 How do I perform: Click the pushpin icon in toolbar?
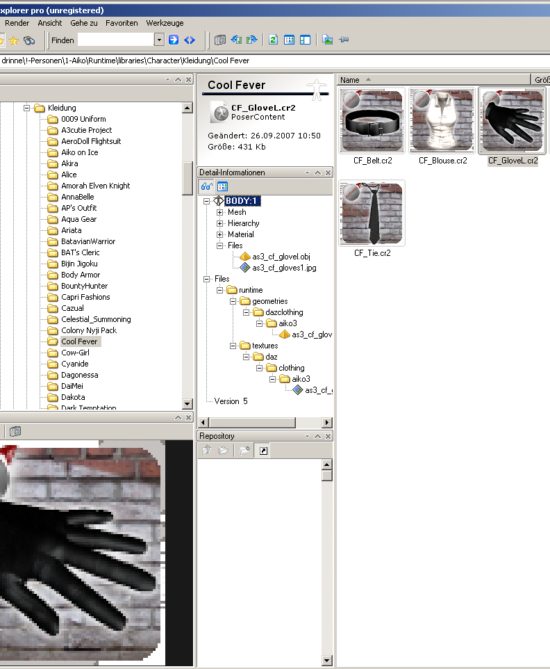click(344, 40)
